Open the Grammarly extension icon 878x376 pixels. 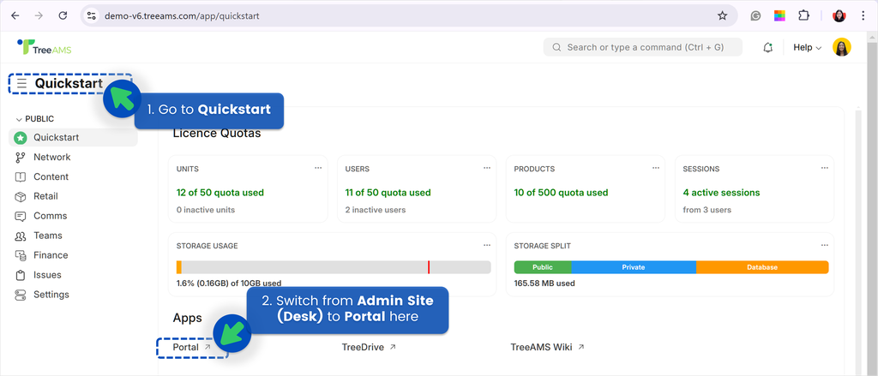point(755,16)
